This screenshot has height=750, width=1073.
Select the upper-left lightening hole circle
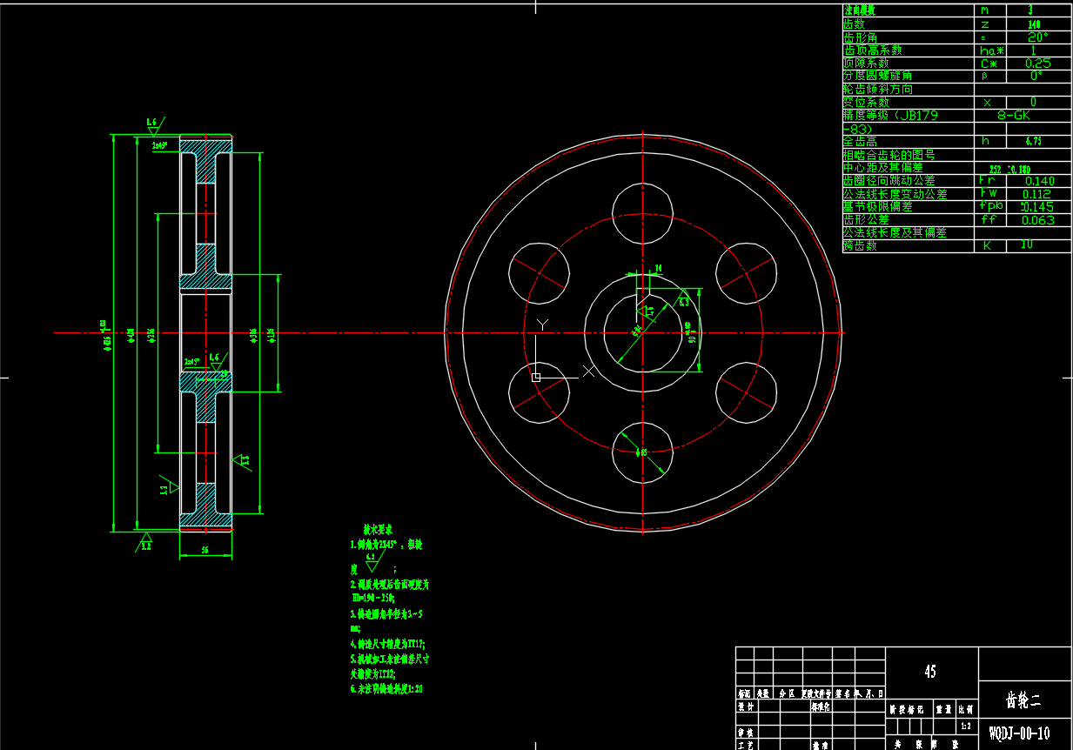coord(539,273)
